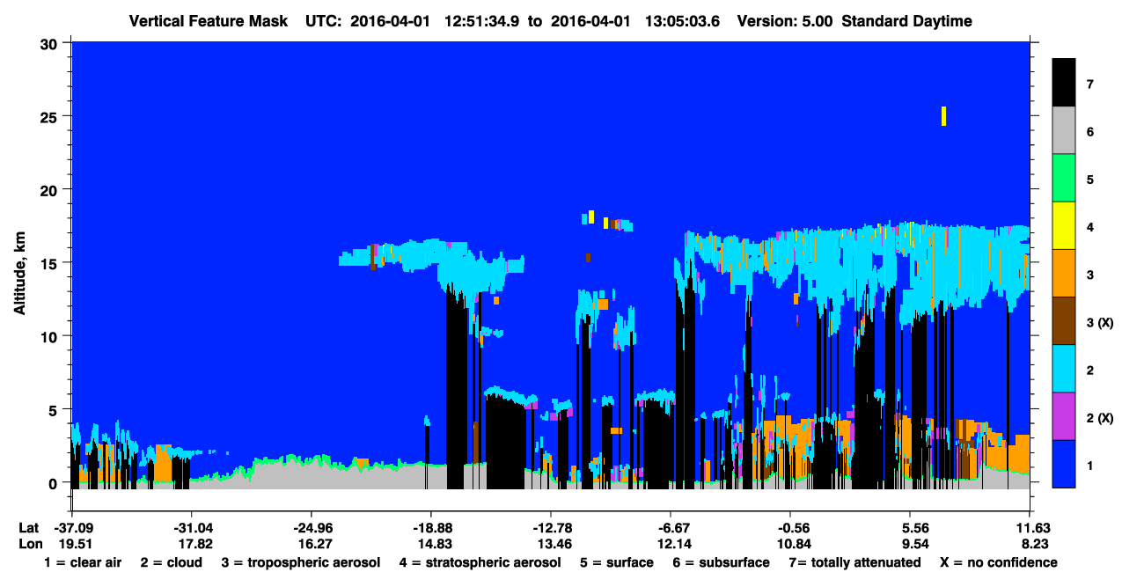The image size is (1144, 587).
Task: Click the cyan swatch labeled 2
Action: pyautogui.click(x=1064, y=369)
